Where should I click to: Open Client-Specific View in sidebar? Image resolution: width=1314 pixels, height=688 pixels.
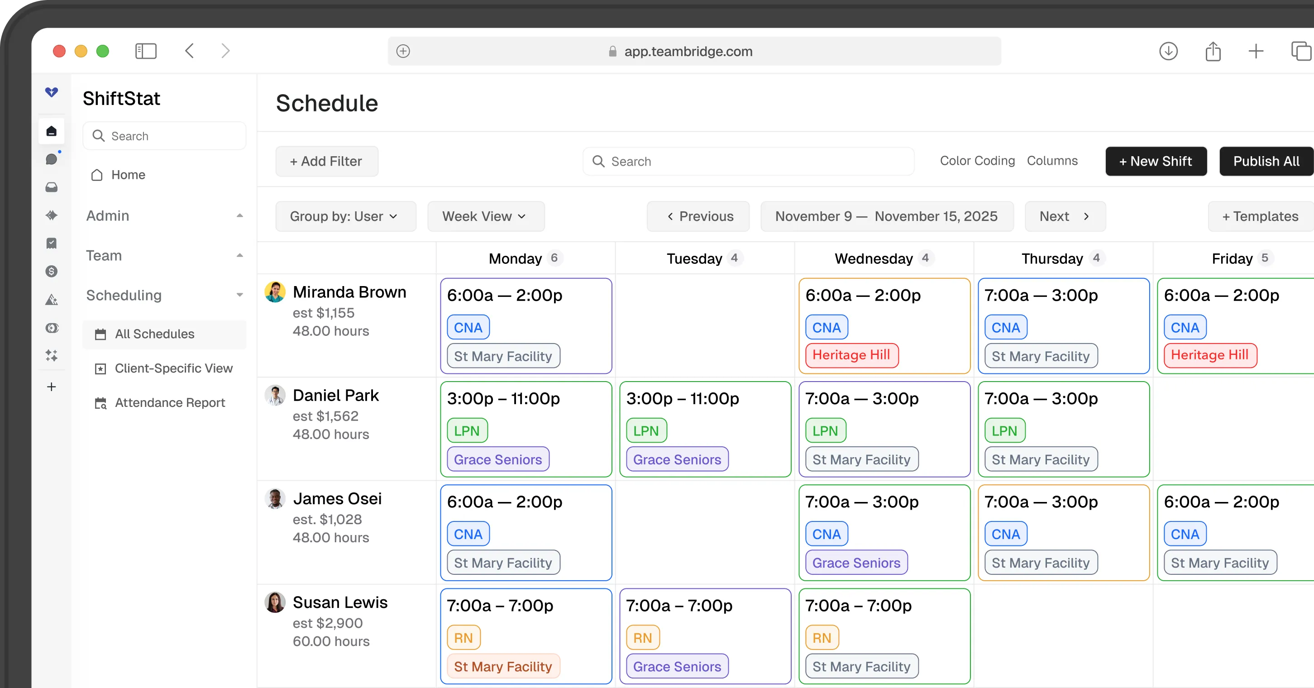coord(173,368)
